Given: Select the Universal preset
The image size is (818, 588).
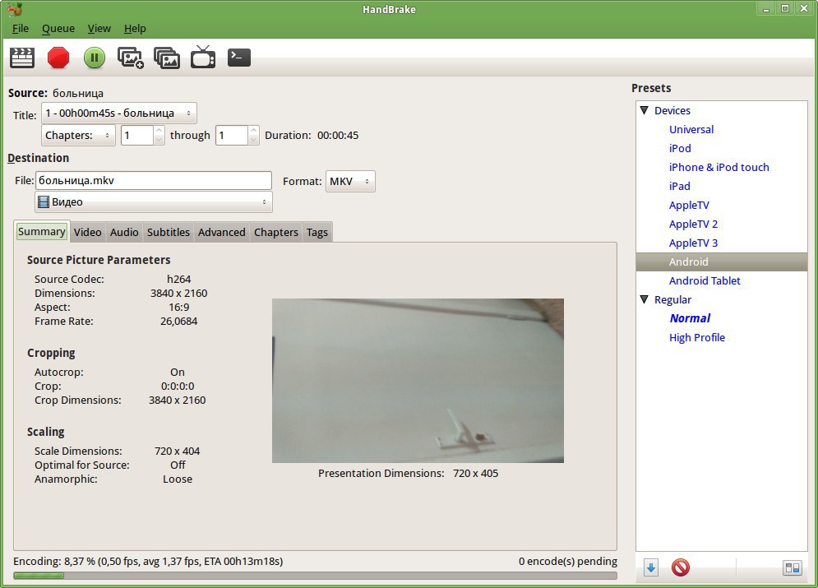Looking at the screenshot, I should click(691, 129).
